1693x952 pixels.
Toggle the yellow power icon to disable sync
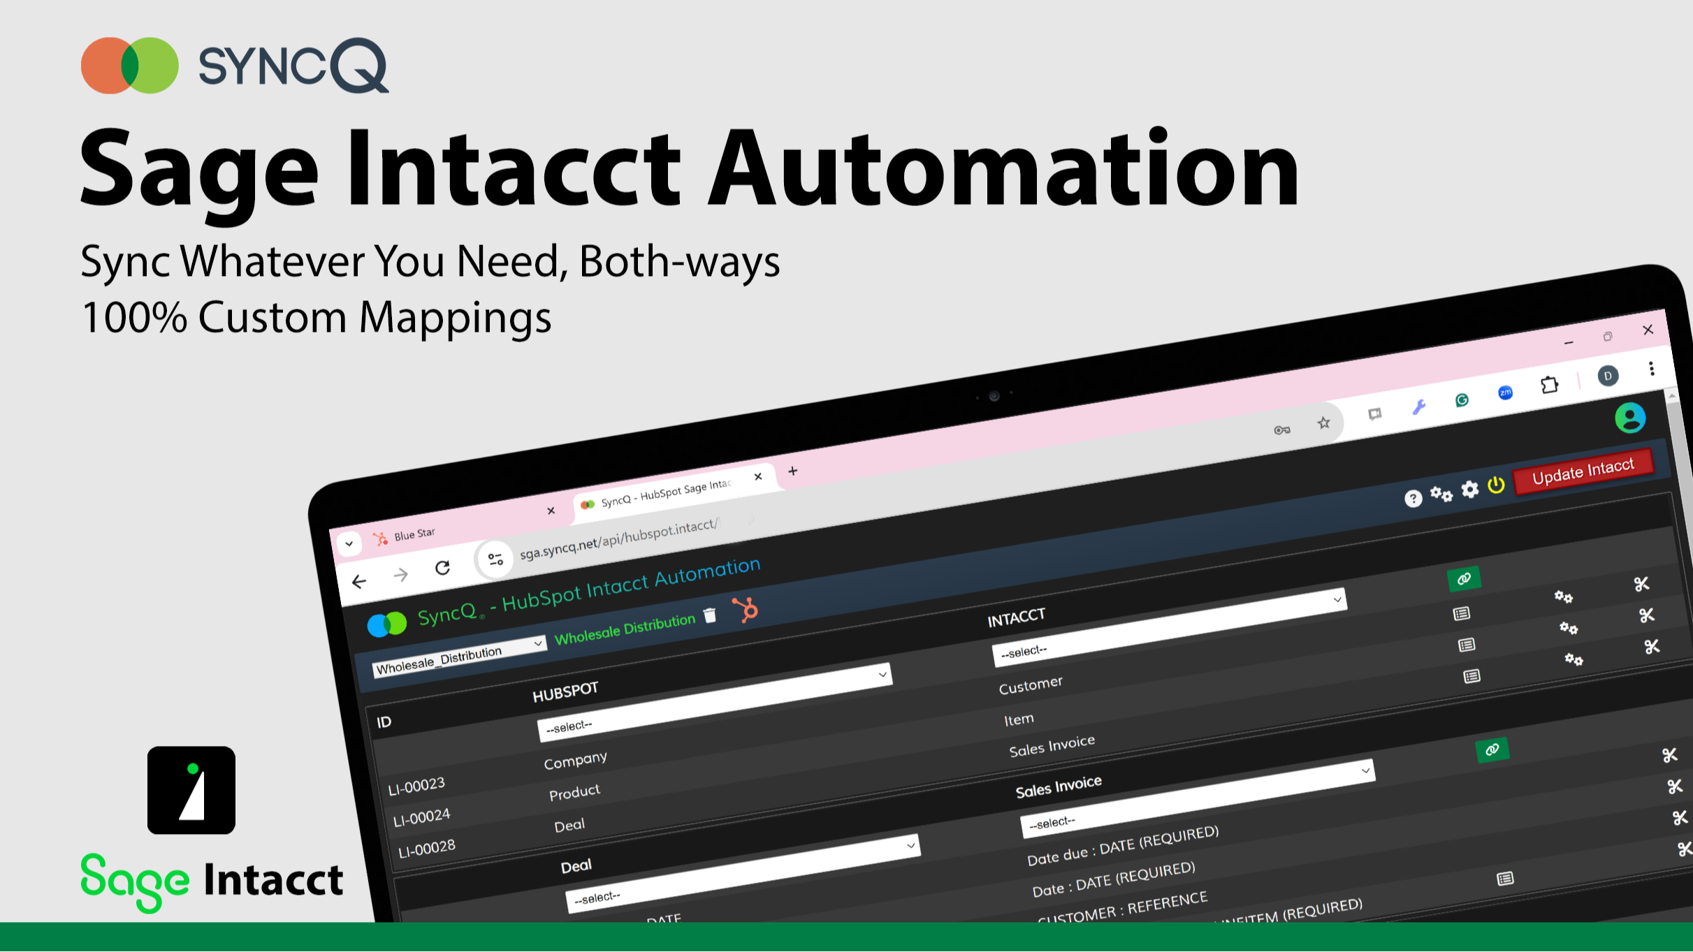1497,487
